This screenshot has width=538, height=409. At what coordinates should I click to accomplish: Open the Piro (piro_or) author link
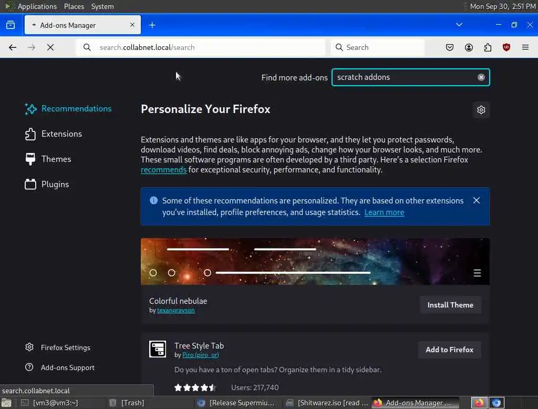coord(200,355)
